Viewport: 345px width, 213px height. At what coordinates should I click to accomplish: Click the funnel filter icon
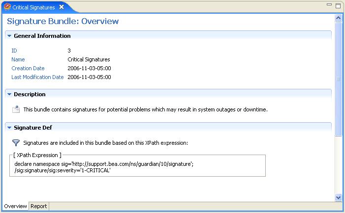[x=16, y=143]
